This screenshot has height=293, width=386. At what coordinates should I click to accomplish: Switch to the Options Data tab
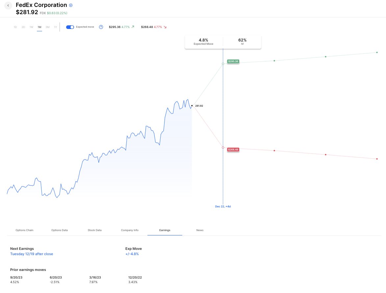coord(60,230)
